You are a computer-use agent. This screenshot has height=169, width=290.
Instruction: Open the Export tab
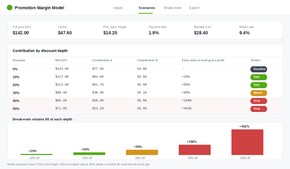[194, 8]
